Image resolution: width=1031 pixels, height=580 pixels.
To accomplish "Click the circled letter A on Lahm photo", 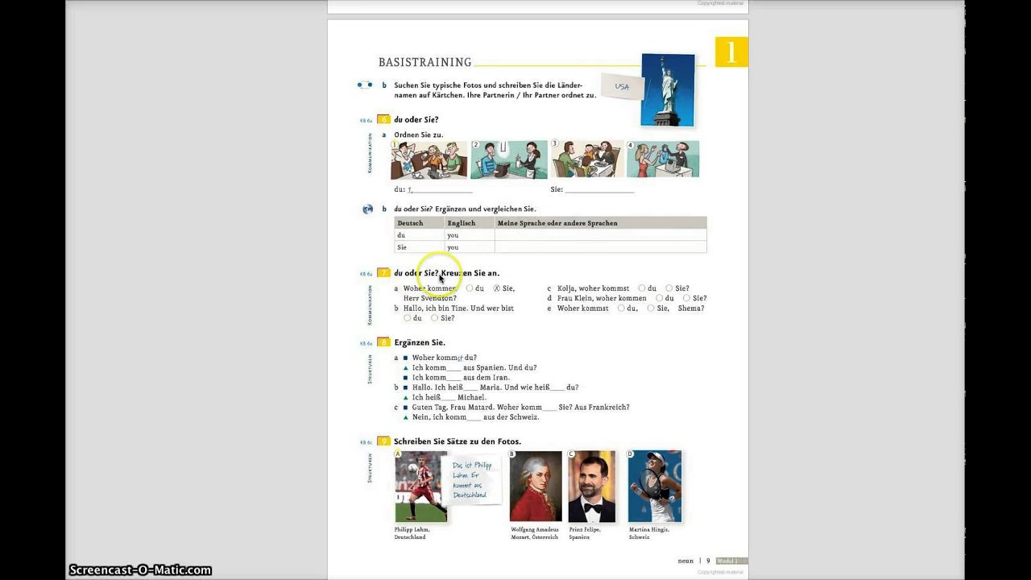I will point(397,454).
